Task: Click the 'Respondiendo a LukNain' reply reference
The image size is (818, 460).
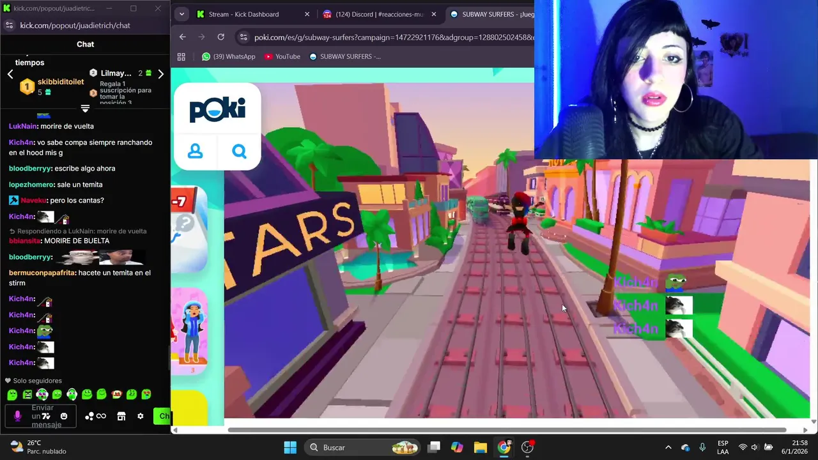Action: tap(78, 231)
